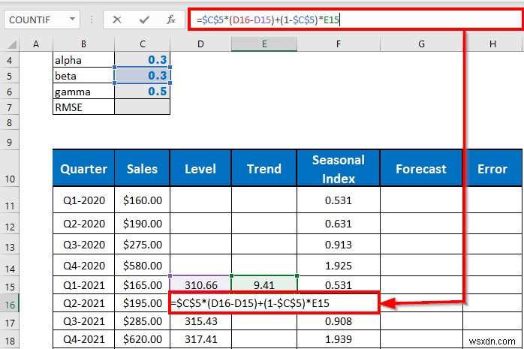Select row 7 header
524x349 pixels.
tap(9, 107)
